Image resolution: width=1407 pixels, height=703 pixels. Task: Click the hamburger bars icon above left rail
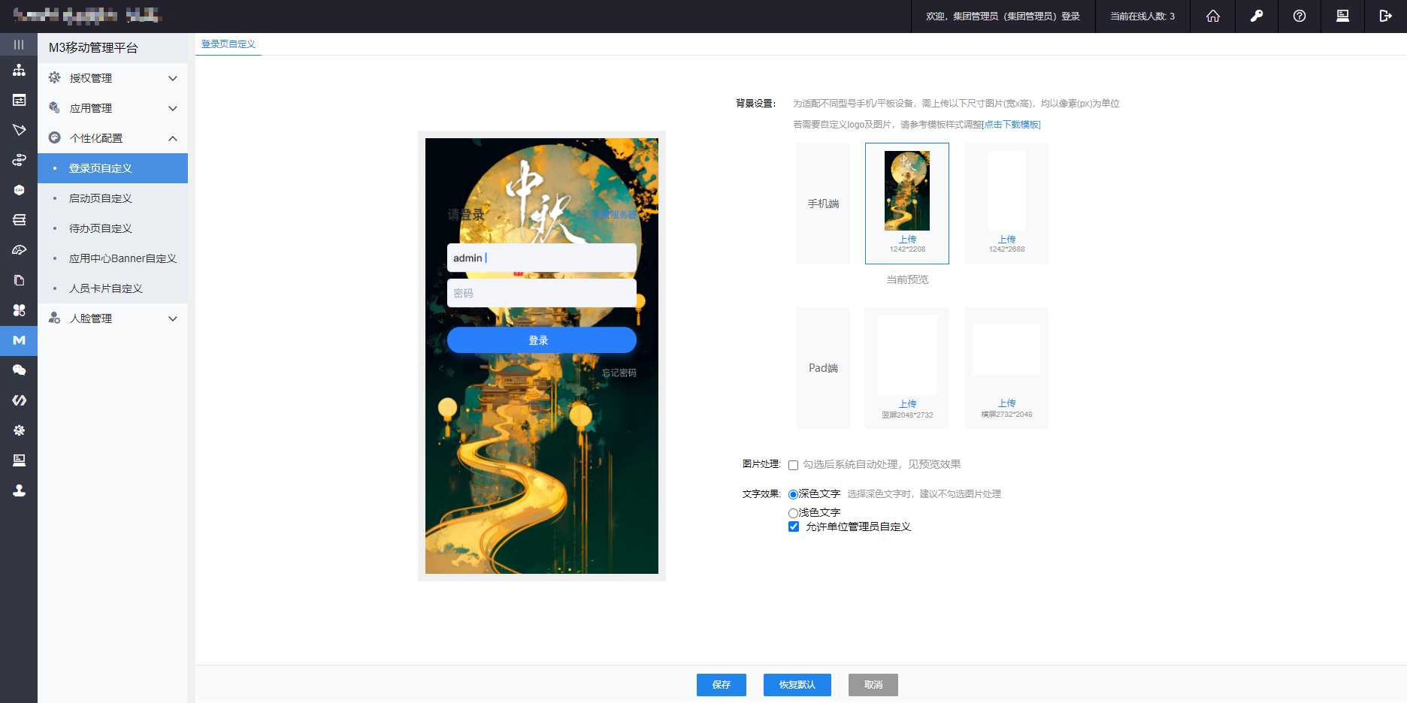click(x=19, y=44)
